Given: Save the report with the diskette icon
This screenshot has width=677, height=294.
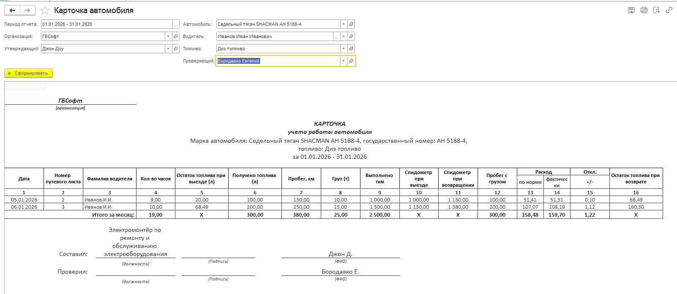Looking at the screenshot, I should (x=631, y=10).
